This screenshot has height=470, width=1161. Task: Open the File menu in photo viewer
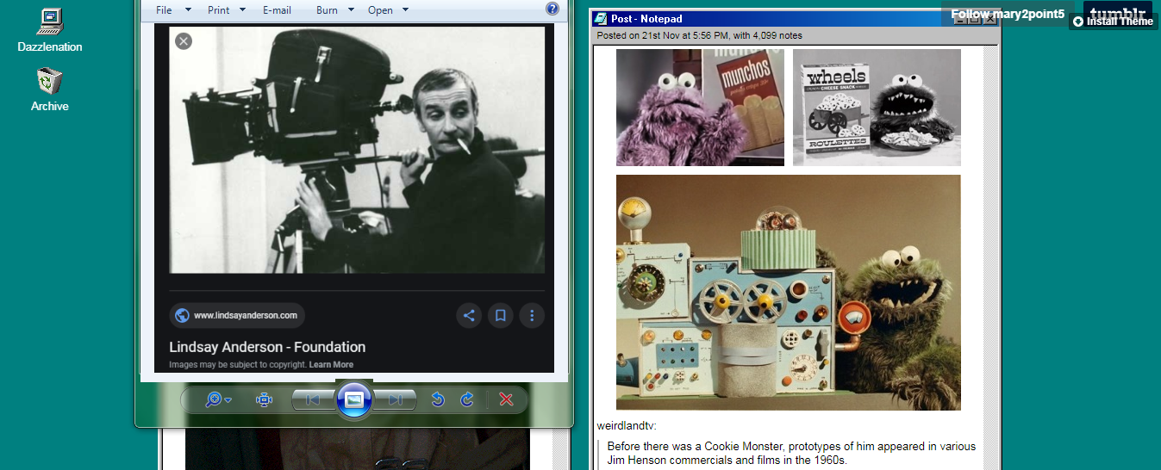point(164,10)
